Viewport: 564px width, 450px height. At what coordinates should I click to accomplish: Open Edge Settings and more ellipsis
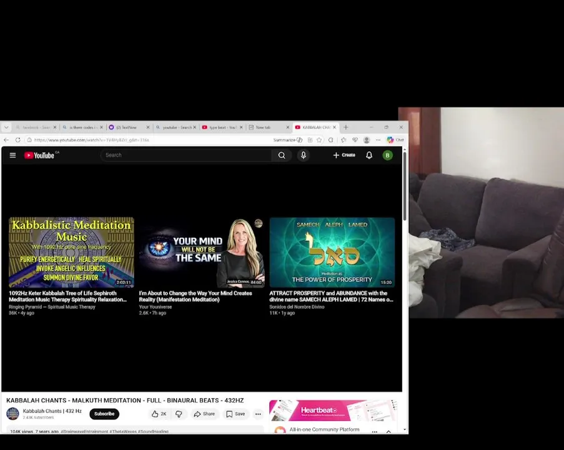(378, 139)
